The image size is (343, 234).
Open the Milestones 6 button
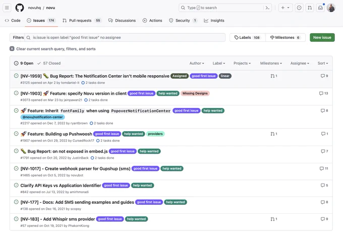point(285,37)
